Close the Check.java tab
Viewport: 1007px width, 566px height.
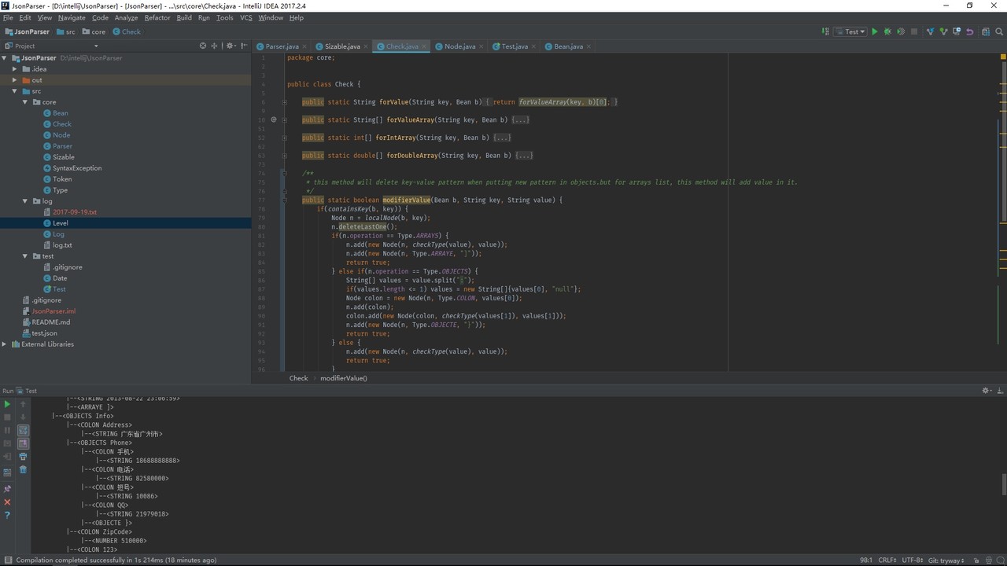click(425, 46)
